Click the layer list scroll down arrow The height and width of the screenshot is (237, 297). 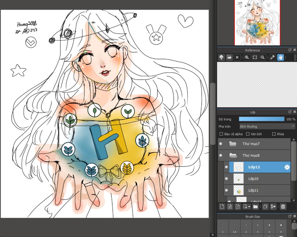pos(294,200)
